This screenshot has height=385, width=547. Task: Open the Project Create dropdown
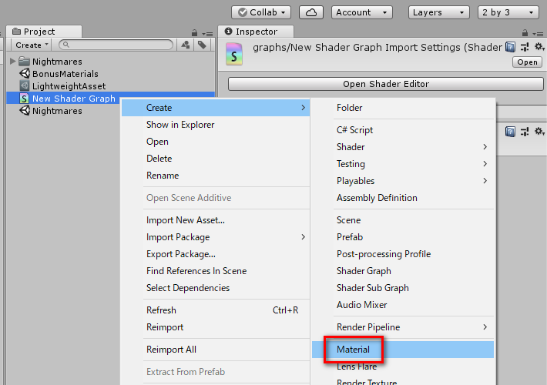click(x=32, y=45)
